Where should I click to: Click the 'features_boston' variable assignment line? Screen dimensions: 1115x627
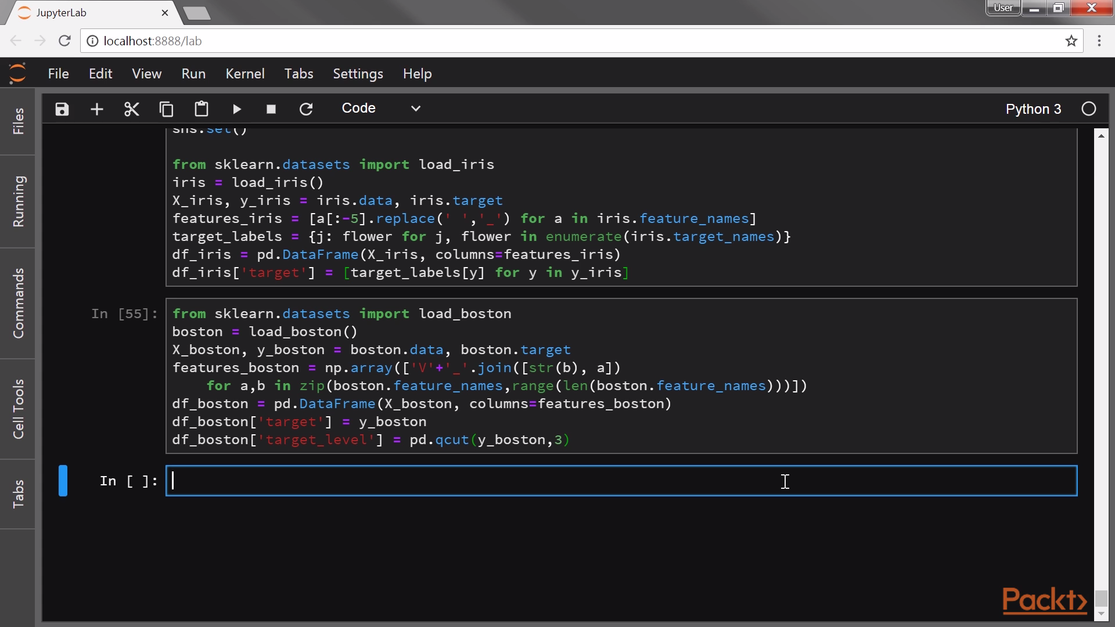(396, 368)
